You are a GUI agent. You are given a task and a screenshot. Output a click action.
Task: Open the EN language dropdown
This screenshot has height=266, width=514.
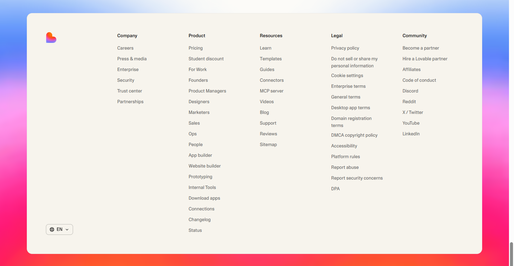coord(59,229)
